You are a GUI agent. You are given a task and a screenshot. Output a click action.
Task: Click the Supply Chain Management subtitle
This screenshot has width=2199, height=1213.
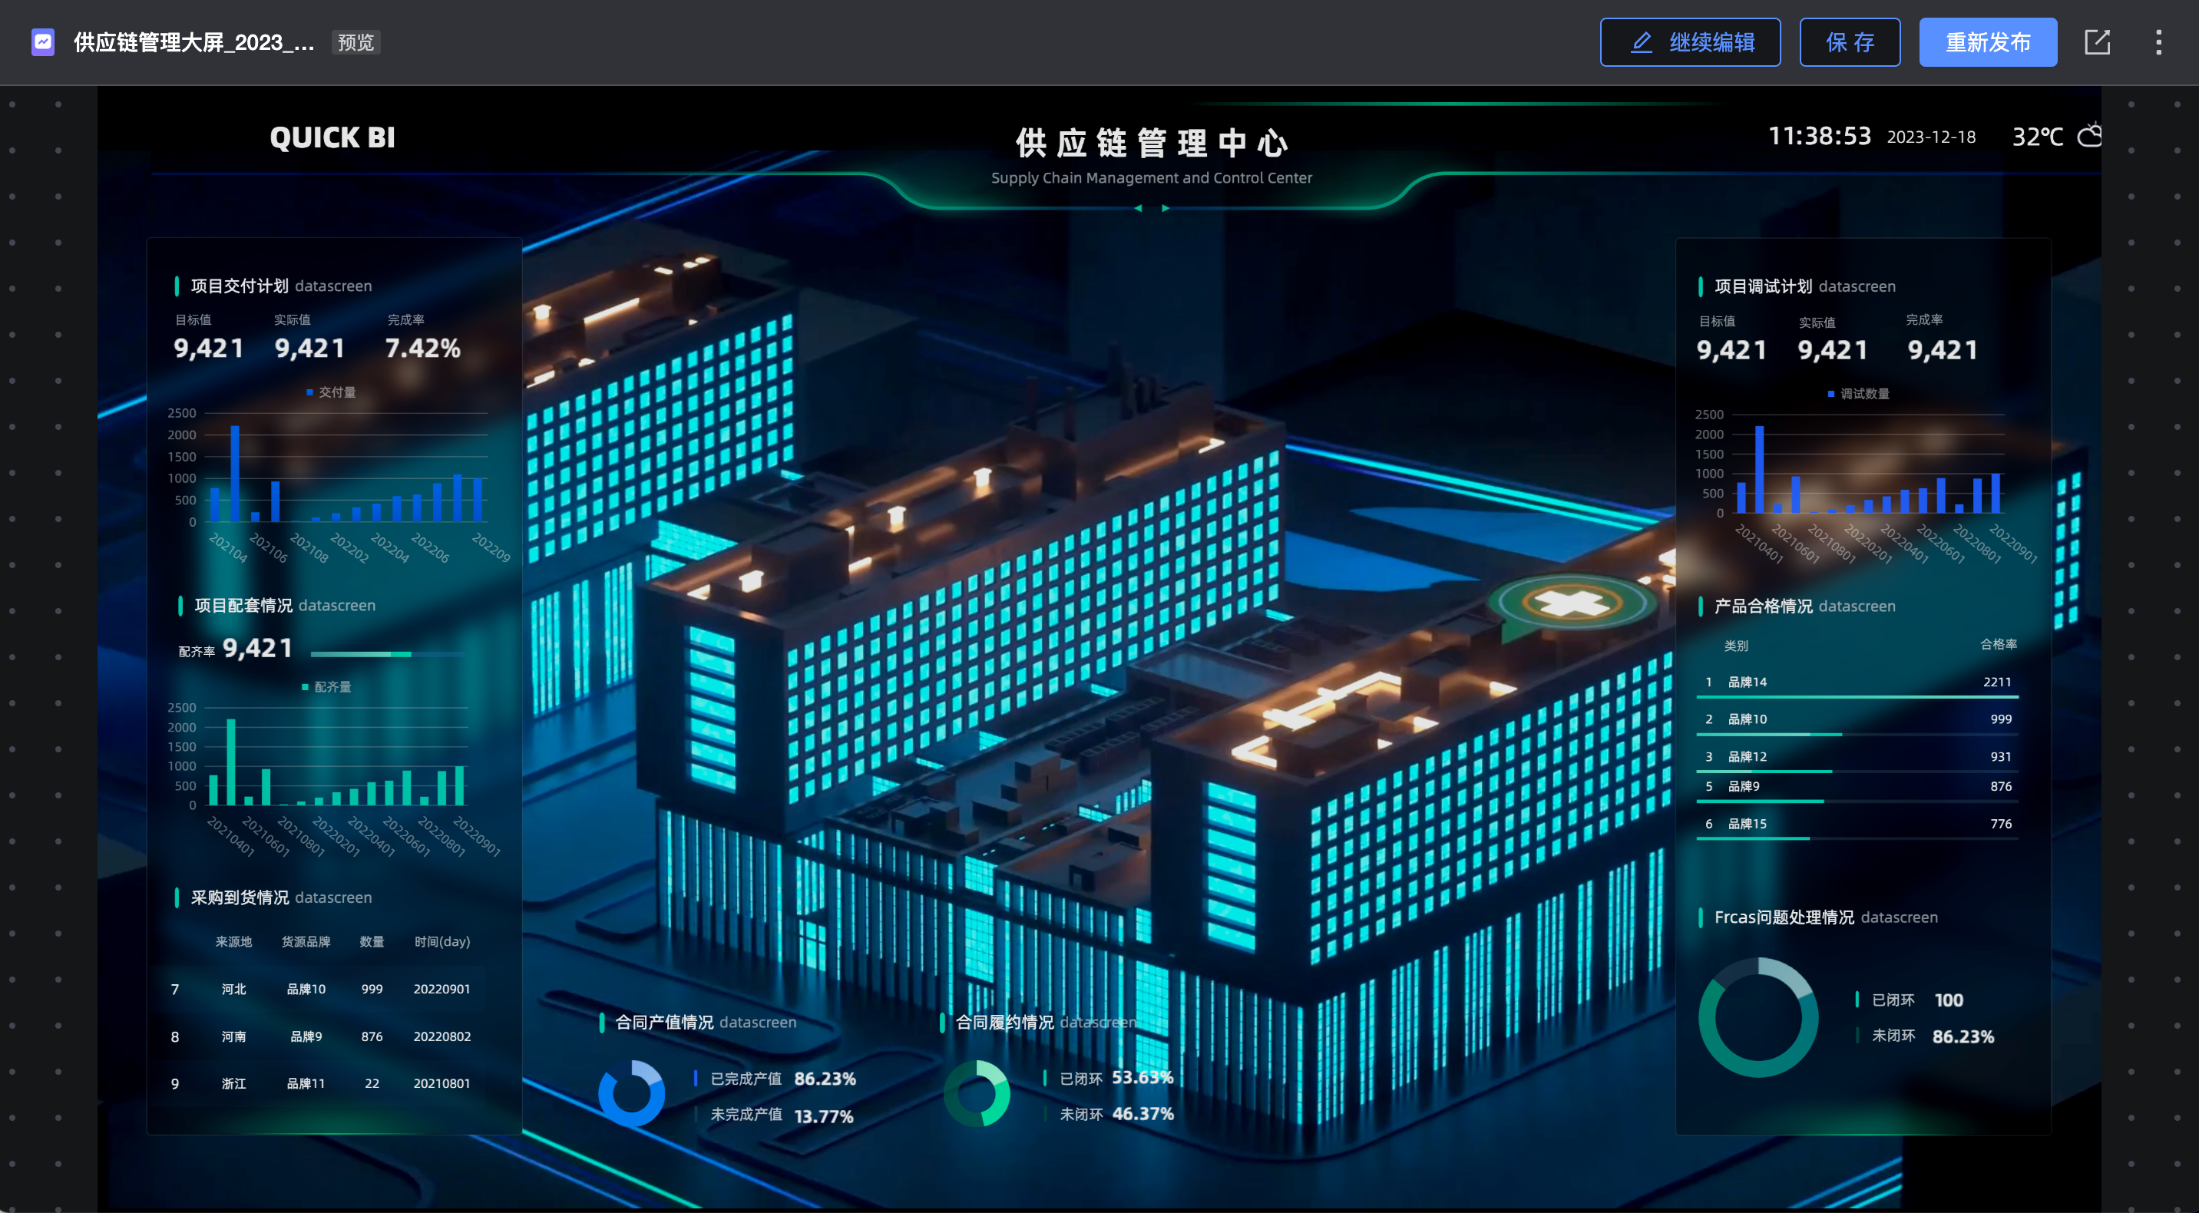[x=1152, y=177]
